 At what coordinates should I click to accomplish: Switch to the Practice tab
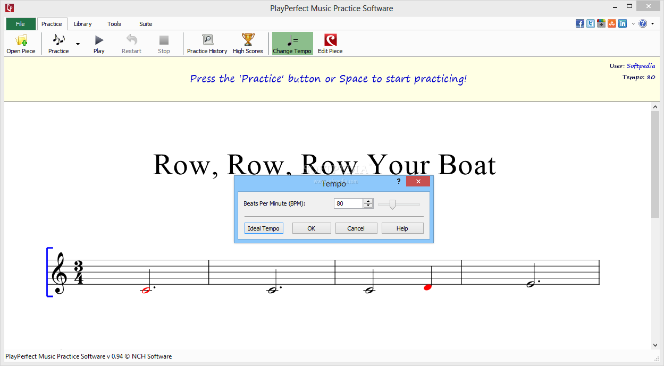(x=52, y=24)
